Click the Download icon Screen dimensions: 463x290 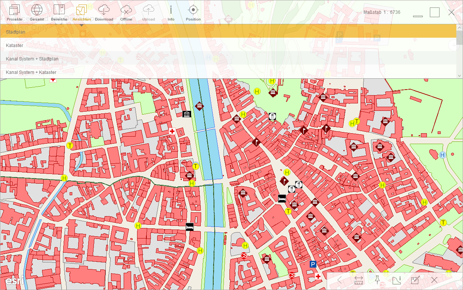(x=104, y=11)
